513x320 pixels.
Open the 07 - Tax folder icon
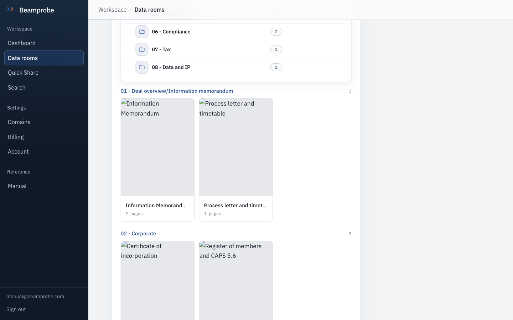(142, 49)
